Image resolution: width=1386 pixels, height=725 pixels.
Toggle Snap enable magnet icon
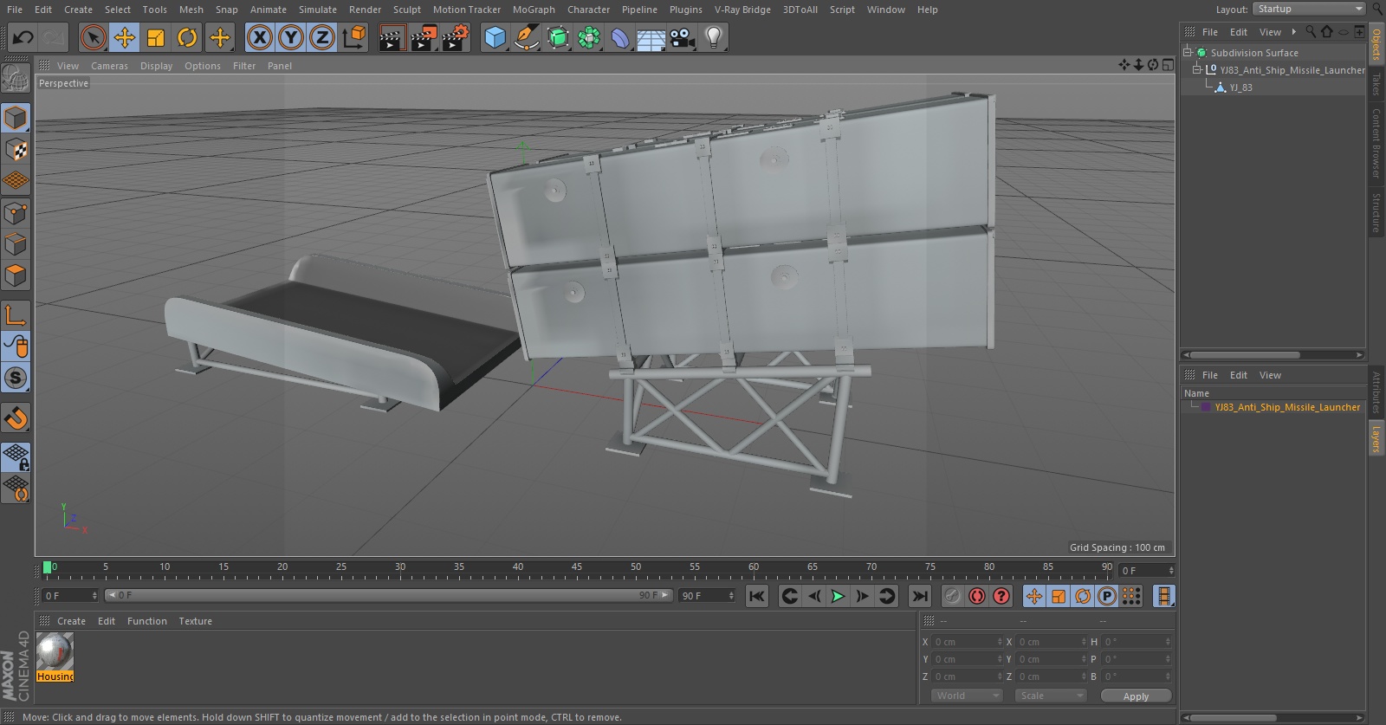click(16, 418)
